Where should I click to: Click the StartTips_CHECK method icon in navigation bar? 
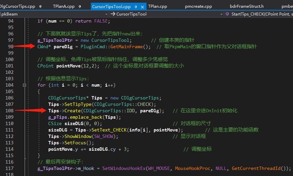pyautogui.click(x=227, y=14)
